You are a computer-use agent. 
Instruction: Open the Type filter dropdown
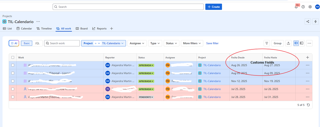[155, 43]
